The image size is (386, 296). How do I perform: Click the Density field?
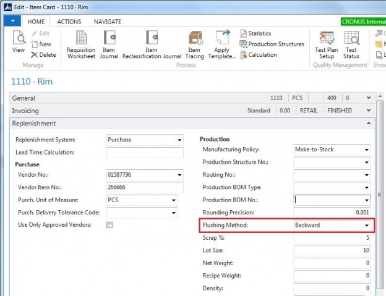tap(332, 288)
